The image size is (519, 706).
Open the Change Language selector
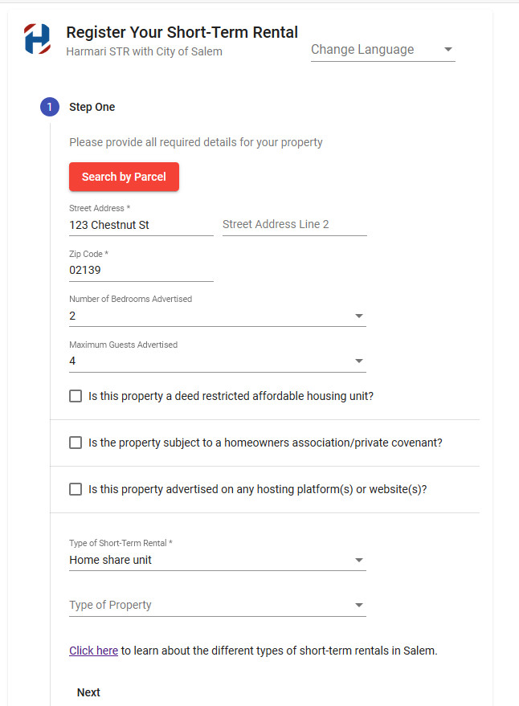(383, 50)
